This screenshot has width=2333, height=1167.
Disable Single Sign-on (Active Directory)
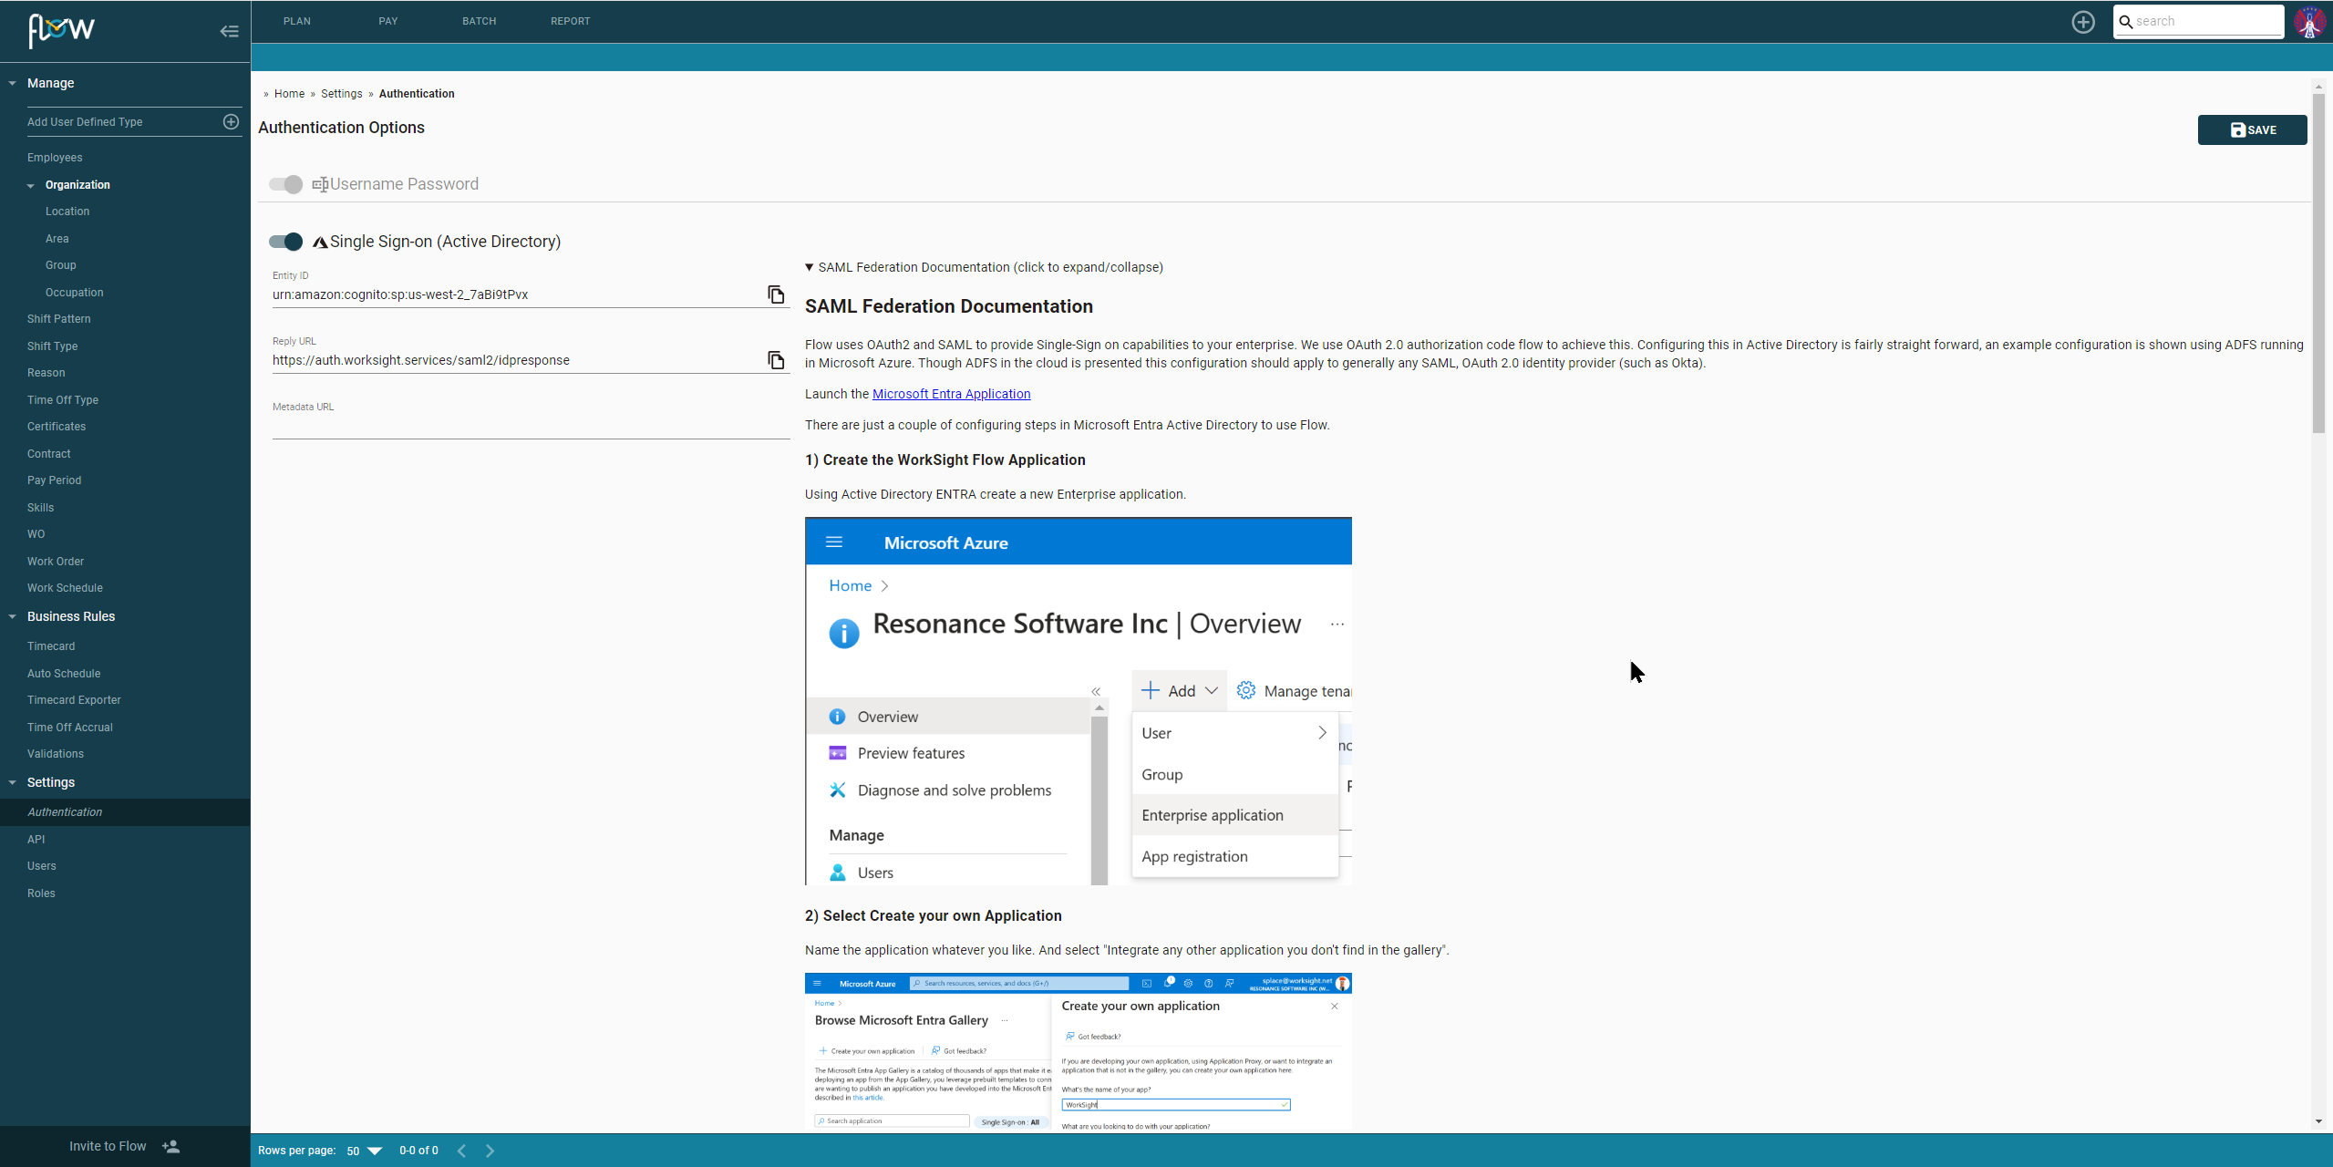pyautogui.click(x=284, y=241)
